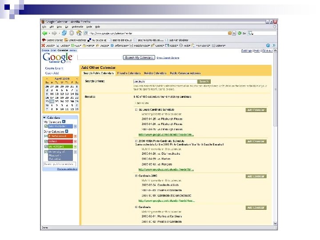Click the Tools developer toolbar item
Viewport: 320px width, 240px height.
[185, 45]
